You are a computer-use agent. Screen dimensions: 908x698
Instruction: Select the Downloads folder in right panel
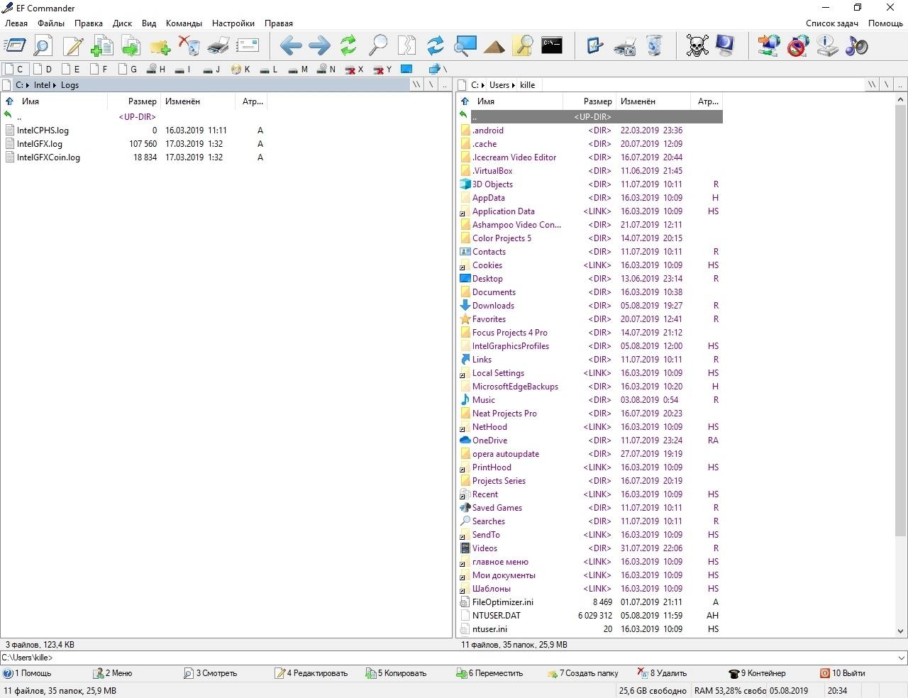point(493,306)
